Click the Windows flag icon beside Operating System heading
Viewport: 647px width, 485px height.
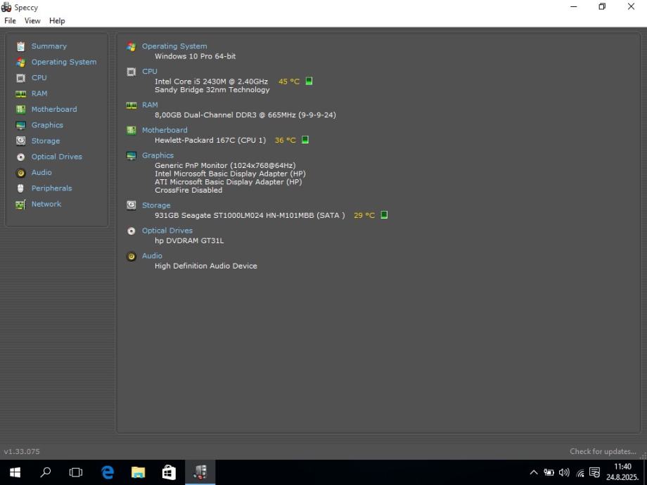[132, 46]
